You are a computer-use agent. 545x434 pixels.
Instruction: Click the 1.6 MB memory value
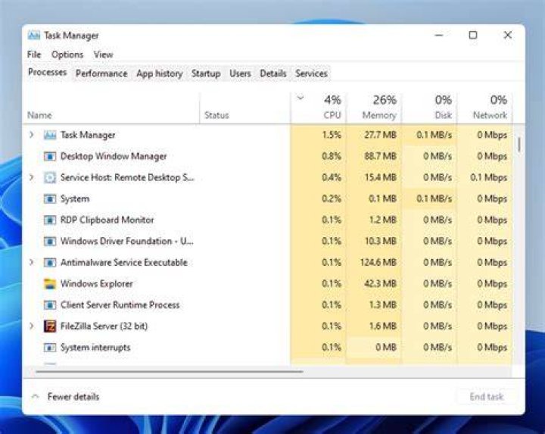pyautogui.click(x=383, y=326)
